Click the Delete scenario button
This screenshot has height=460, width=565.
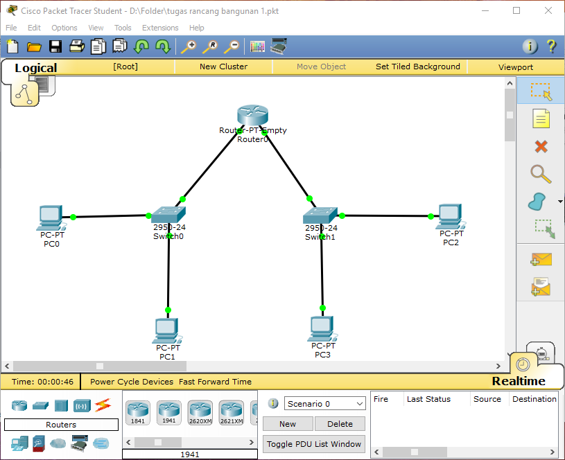pos(340,423)
